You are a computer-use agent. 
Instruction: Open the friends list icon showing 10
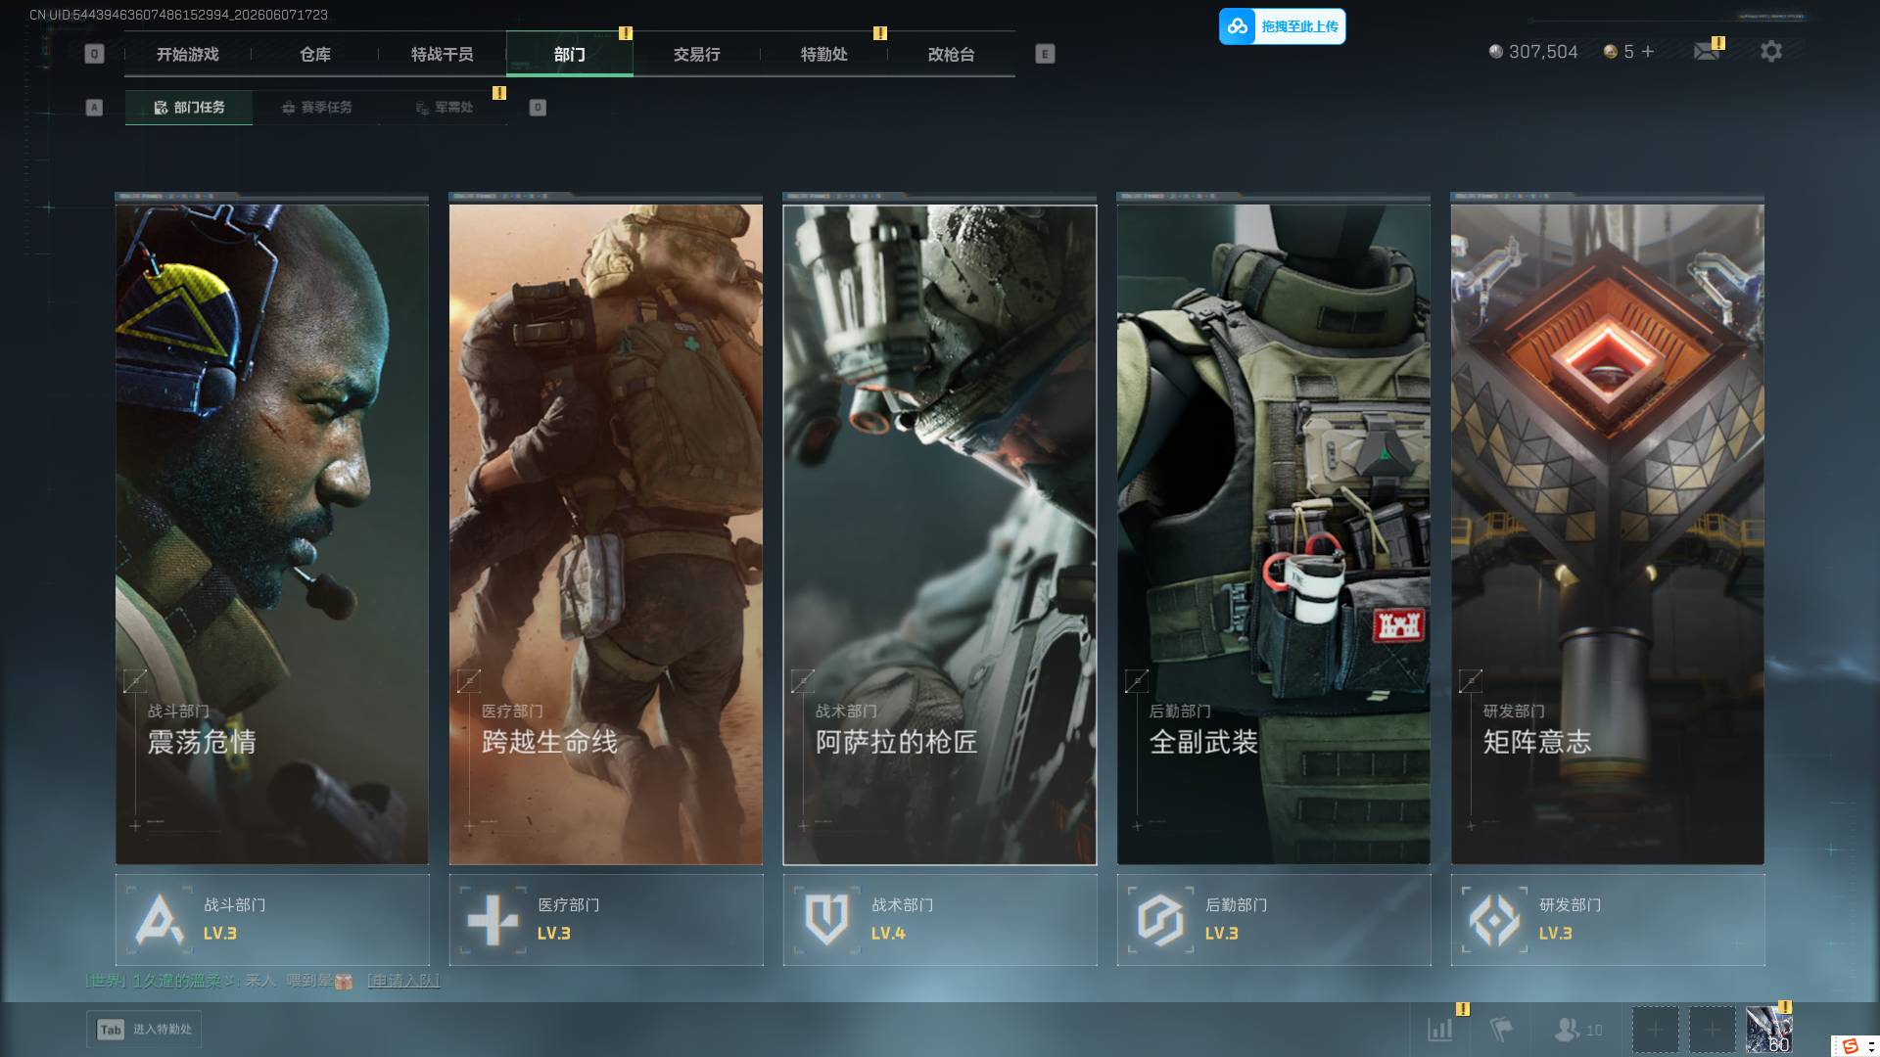click(x=1578, y=1030)
